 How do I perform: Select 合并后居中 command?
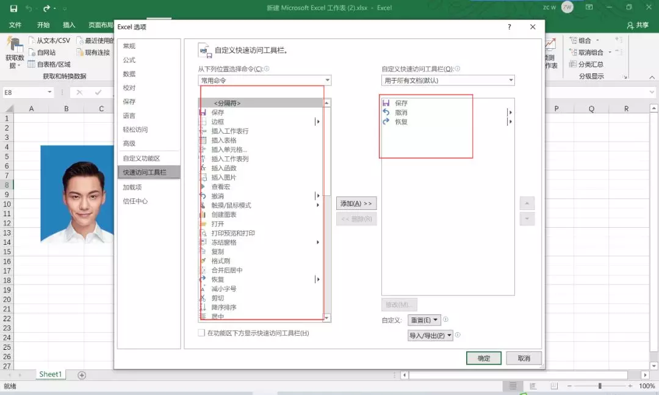click(261, 270)
